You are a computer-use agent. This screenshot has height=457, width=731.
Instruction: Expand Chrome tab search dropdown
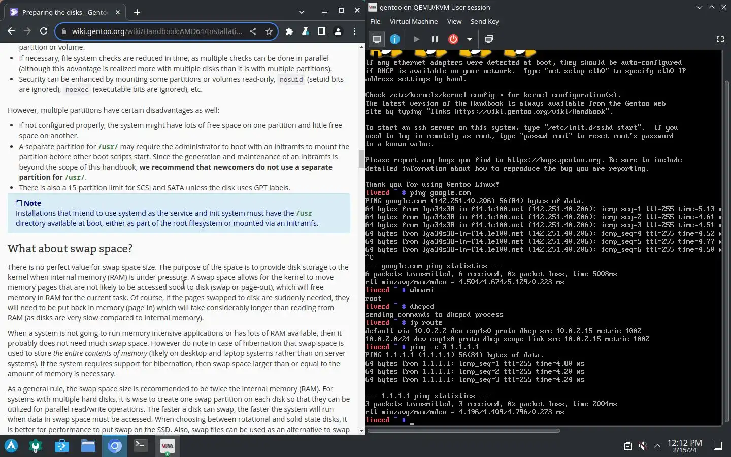301,12
